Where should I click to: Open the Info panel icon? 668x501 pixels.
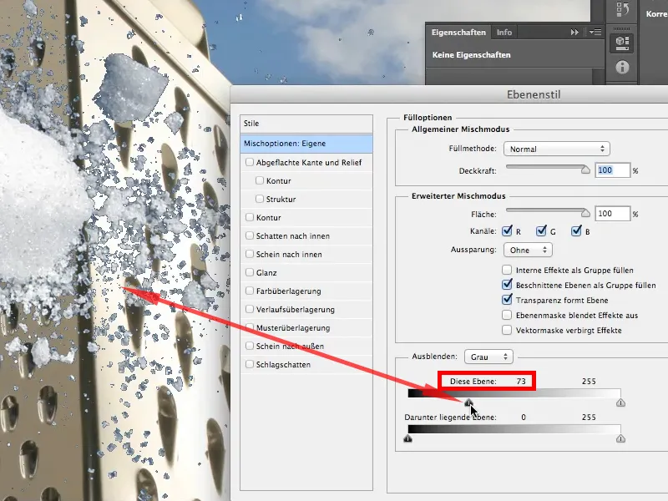pyautogui.click(x=622, y=67)
